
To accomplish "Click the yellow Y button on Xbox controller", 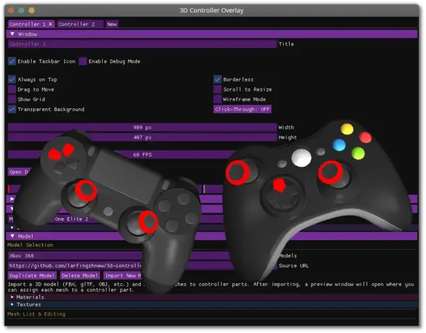I will tap(347, 129).
